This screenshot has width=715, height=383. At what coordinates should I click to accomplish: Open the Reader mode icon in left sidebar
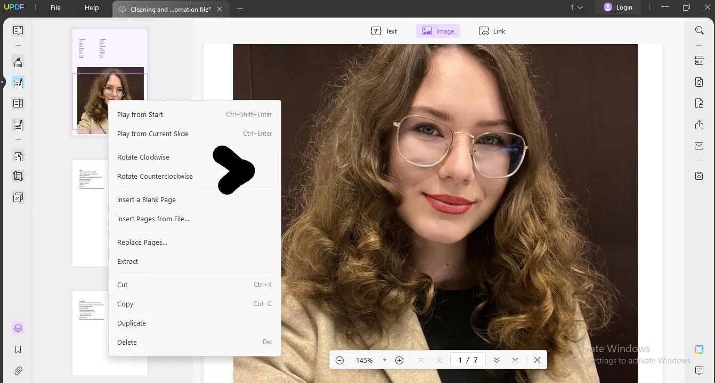click(x=18, y=30)
